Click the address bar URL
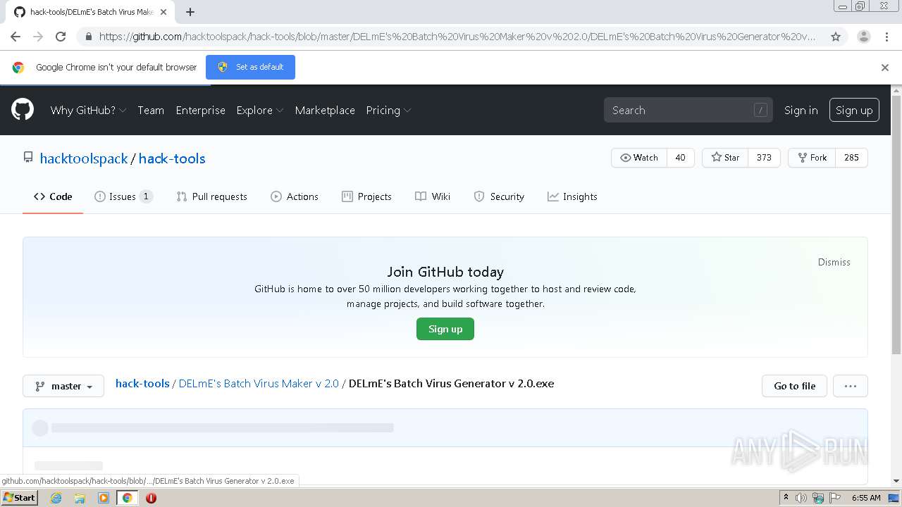 [457, 37]
